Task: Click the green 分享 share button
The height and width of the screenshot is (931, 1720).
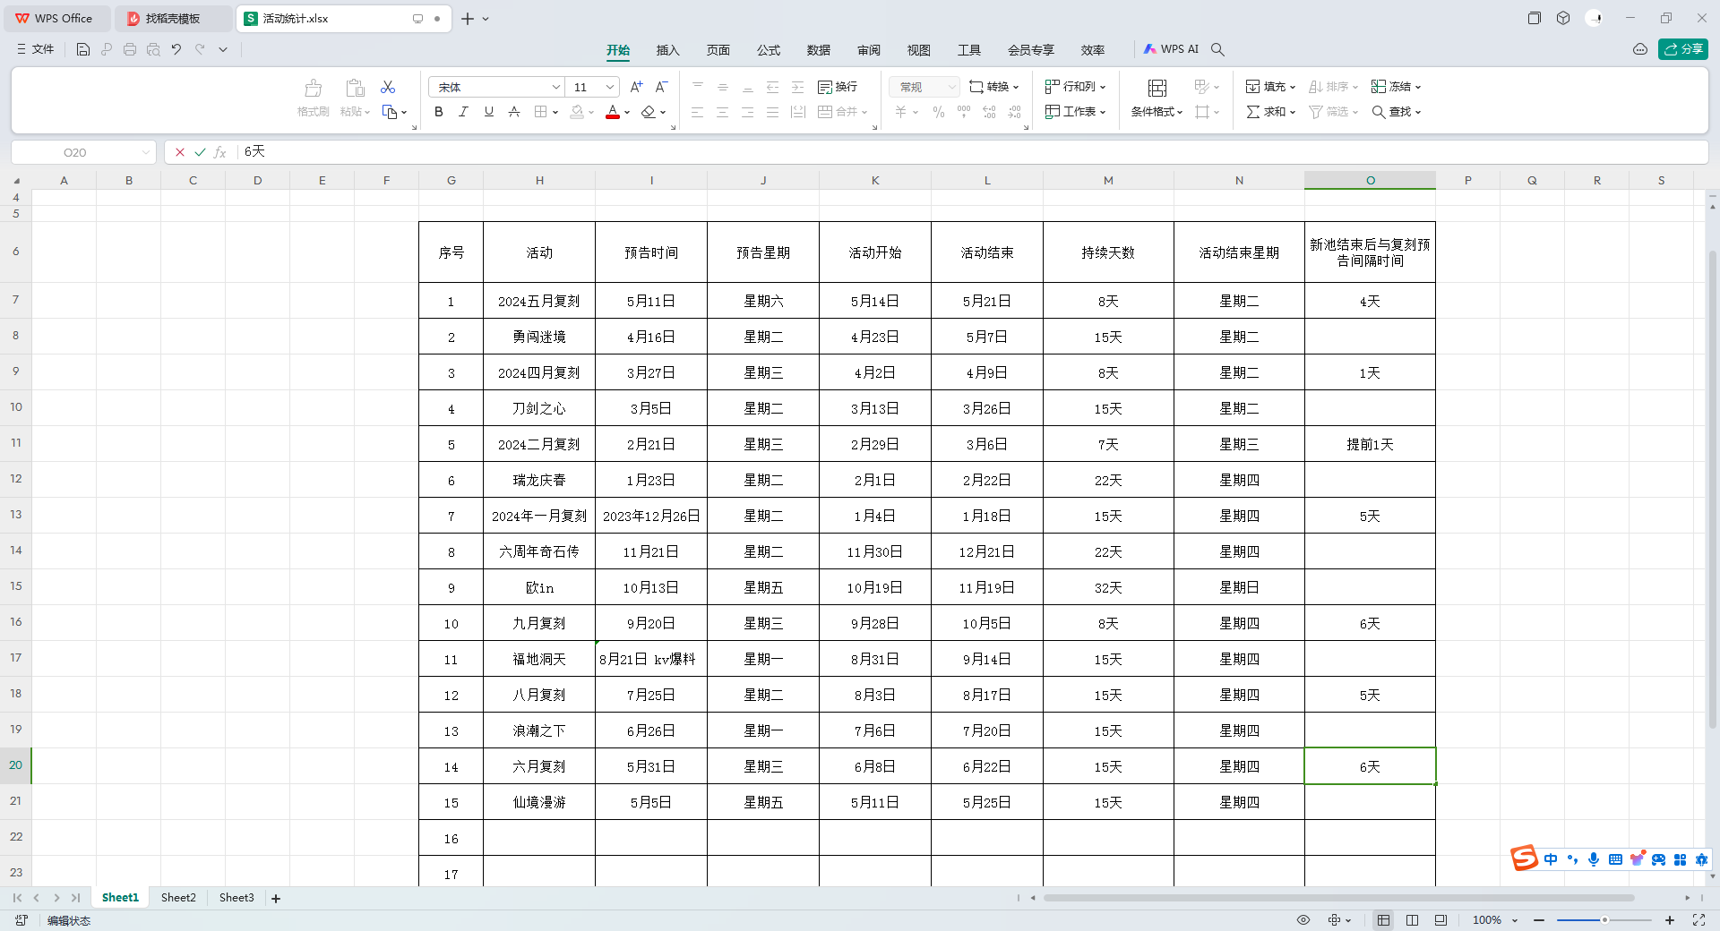Action: point(1682,49)
